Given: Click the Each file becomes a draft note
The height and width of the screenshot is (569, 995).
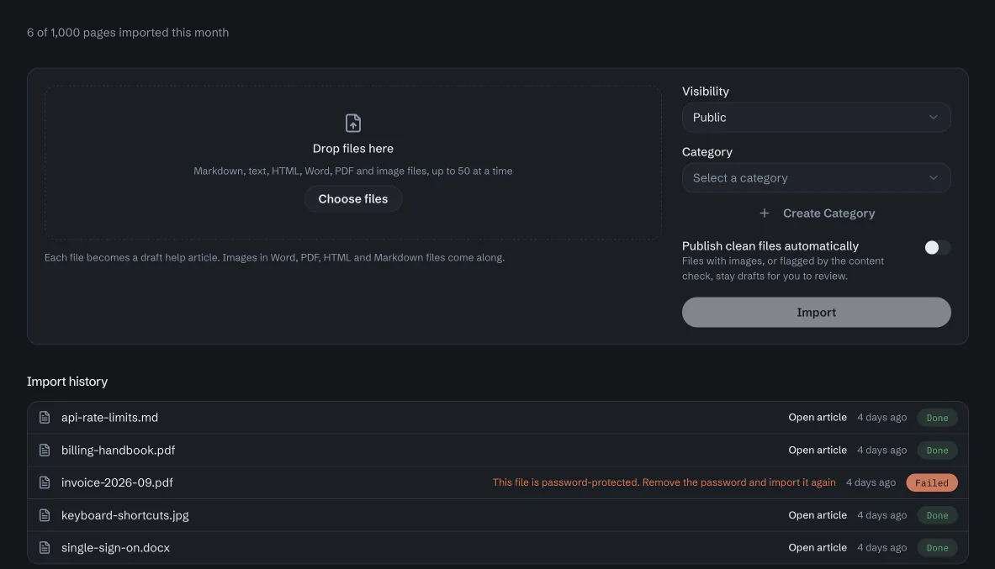Looking at the screenshot, I should [x=275, y=257].
